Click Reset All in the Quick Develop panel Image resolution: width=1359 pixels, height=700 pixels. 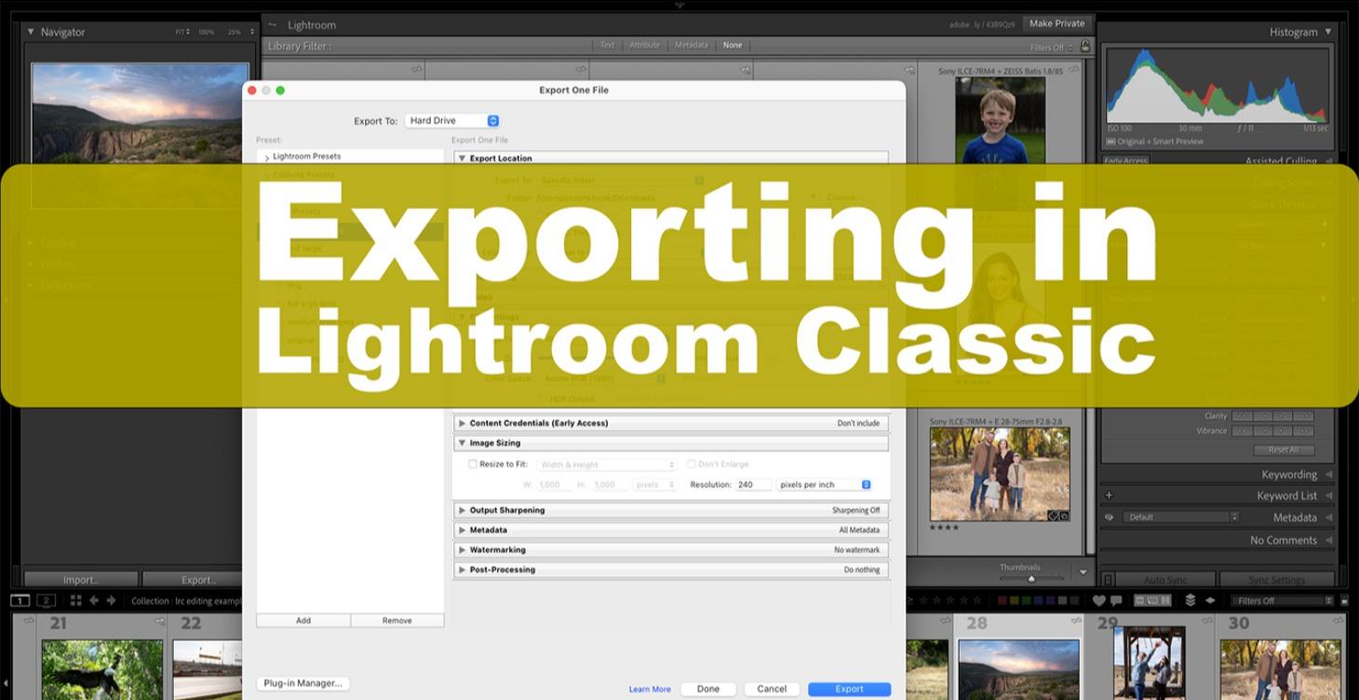1284,450
